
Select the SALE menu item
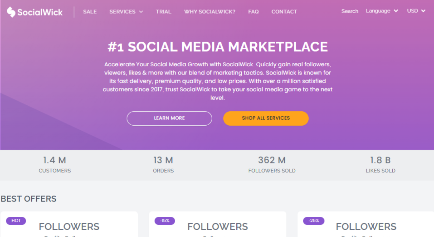90,11
